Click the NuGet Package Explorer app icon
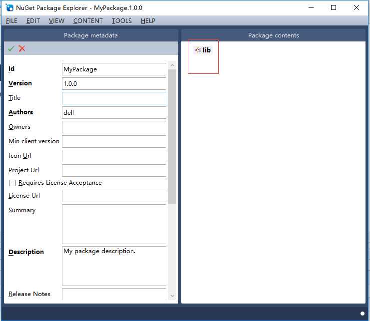370x321 pixels. [x=9, y=8]
